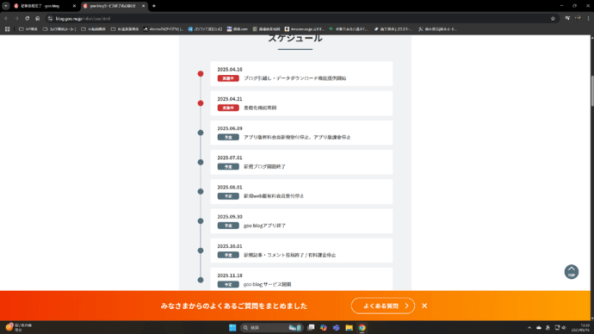Click the スケジュール heading
This screenshot has width=594, height=334.
point(295,38)
